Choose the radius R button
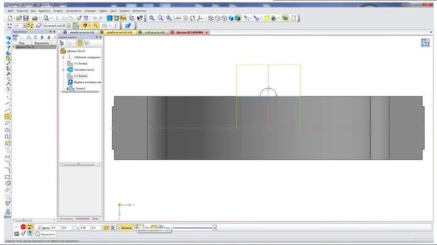This screenshot has height=245, width=437. pos(113,228)
